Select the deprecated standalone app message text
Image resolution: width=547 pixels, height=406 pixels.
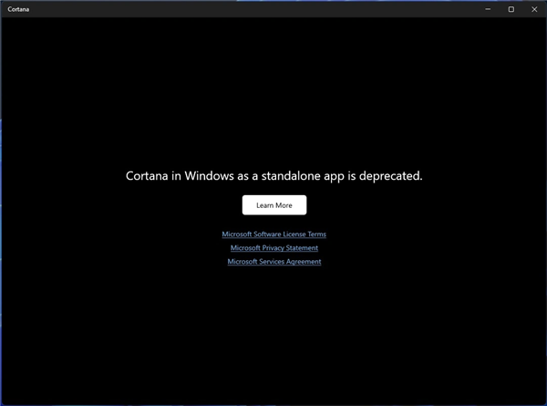coord(273,176)
